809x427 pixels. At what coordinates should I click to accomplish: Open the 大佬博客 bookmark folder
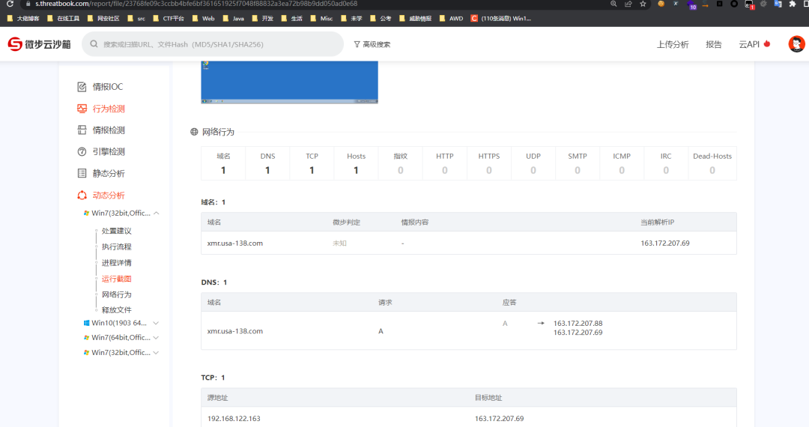point(23,19)
